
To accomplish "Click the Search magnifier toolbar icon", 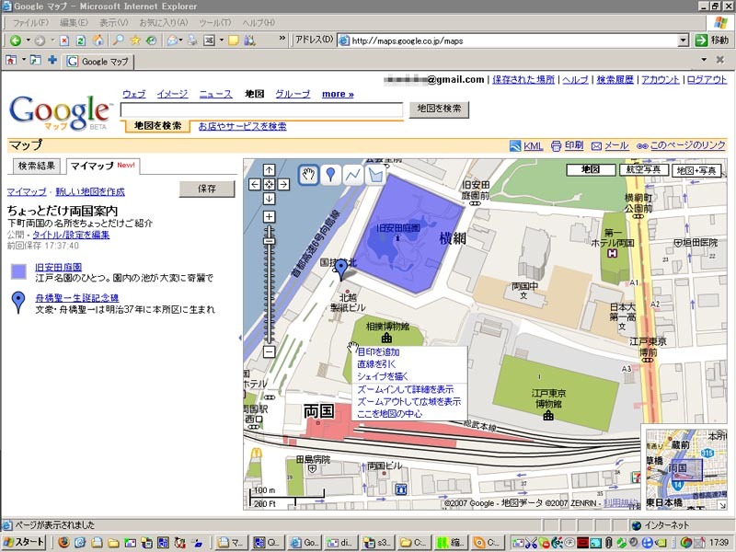I will (x=118, y=40).
